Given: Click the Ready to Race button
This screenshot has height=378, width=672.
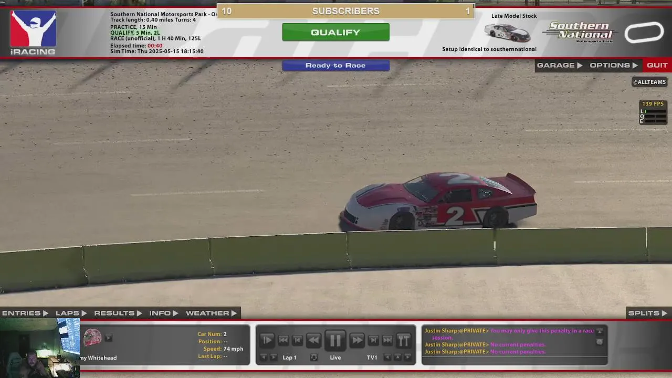Looking at the screenshot, I should (335, 66).
